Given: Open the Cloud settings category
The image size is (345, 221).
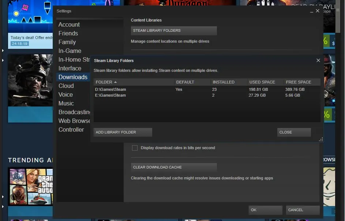Looking at the screenshot, I should pos(66,86).
